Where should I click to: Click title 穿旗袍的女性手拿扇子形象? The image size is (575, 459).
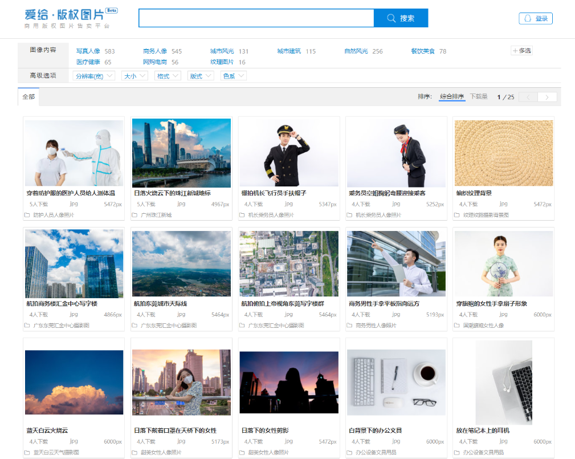pyautogui.click(x=491, y=303)
